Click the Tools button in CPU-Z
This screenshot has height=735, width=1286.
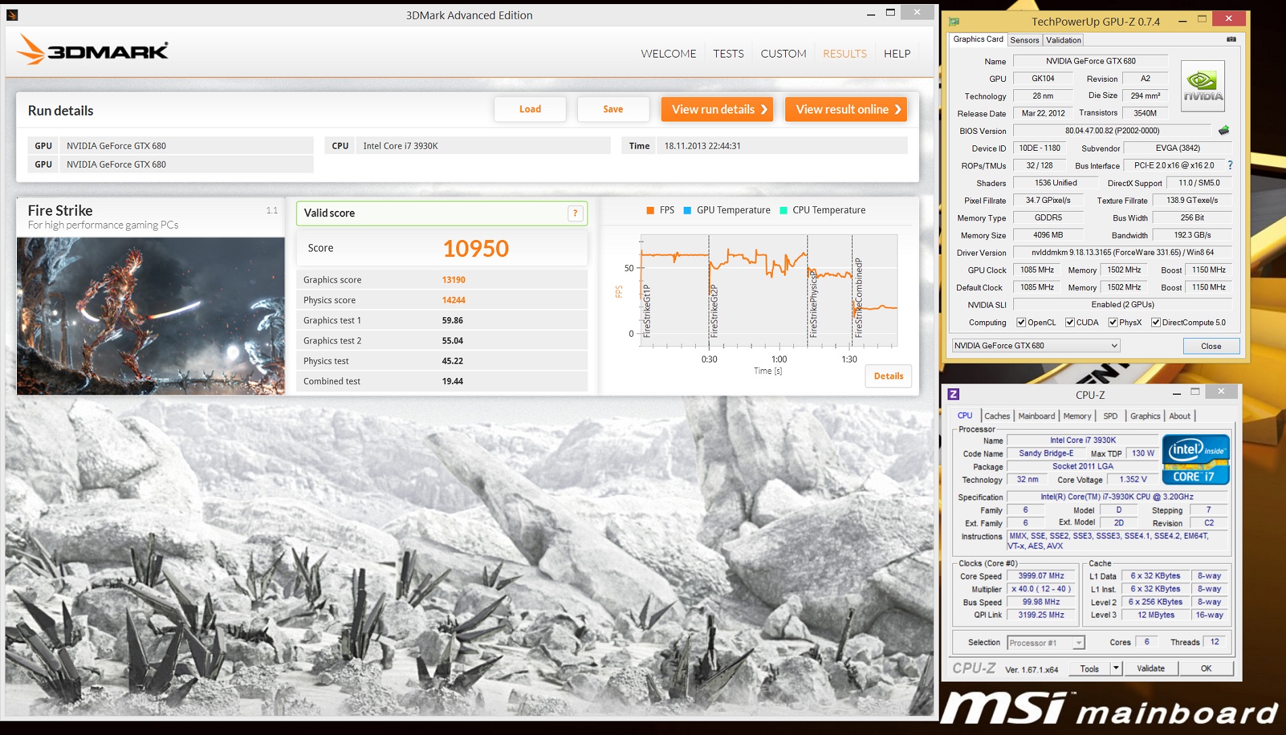(1090, 668)
